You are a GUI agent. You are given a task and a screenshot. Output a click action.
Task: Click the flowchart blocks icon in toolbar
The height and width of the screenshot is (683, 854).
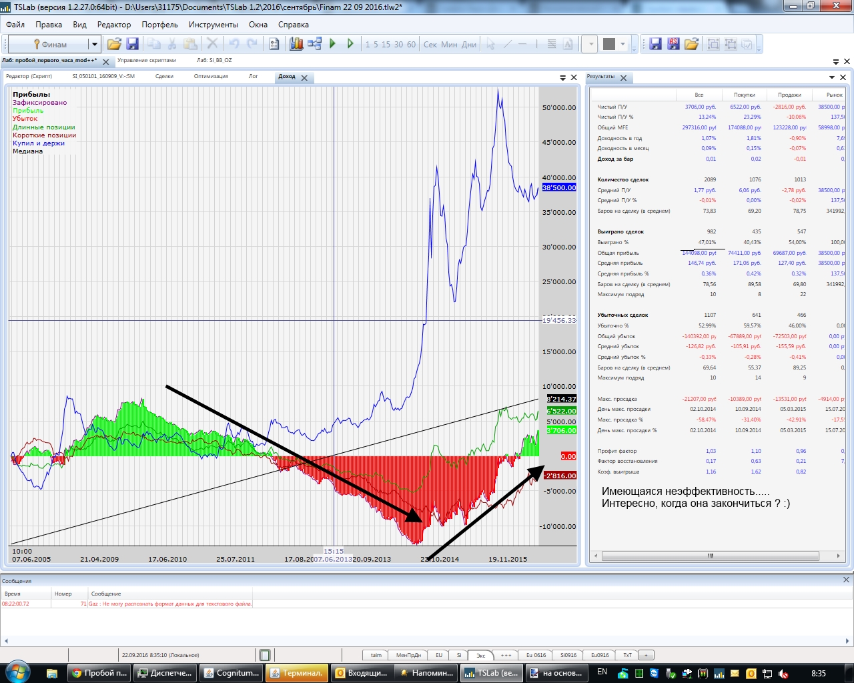(x=314, y=44)
